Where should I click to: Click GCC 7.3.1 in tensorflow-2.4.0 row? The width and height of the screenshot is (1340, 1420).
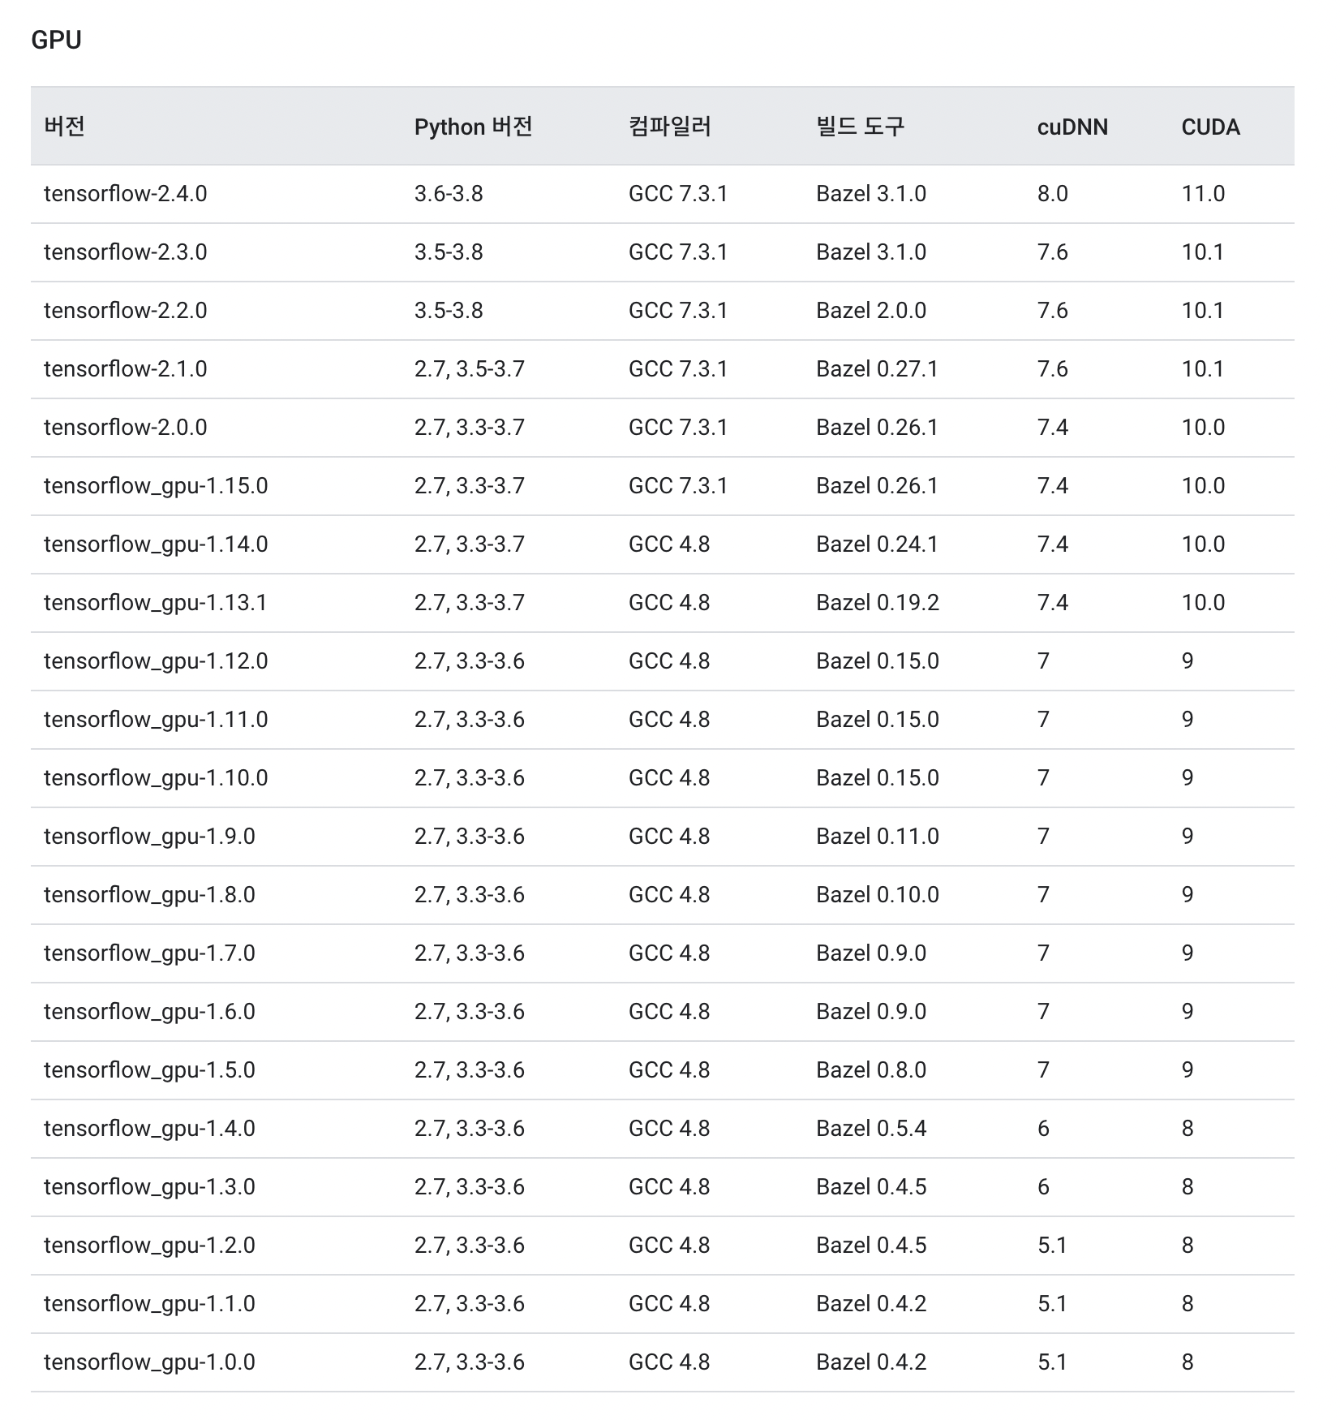coord(678,194)
